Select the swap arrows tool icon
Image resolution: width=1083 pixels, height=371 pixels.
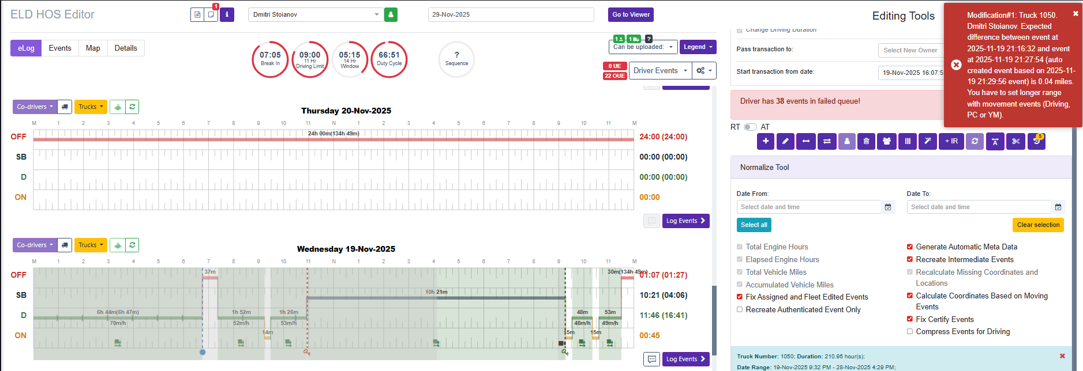coord(826,141)
